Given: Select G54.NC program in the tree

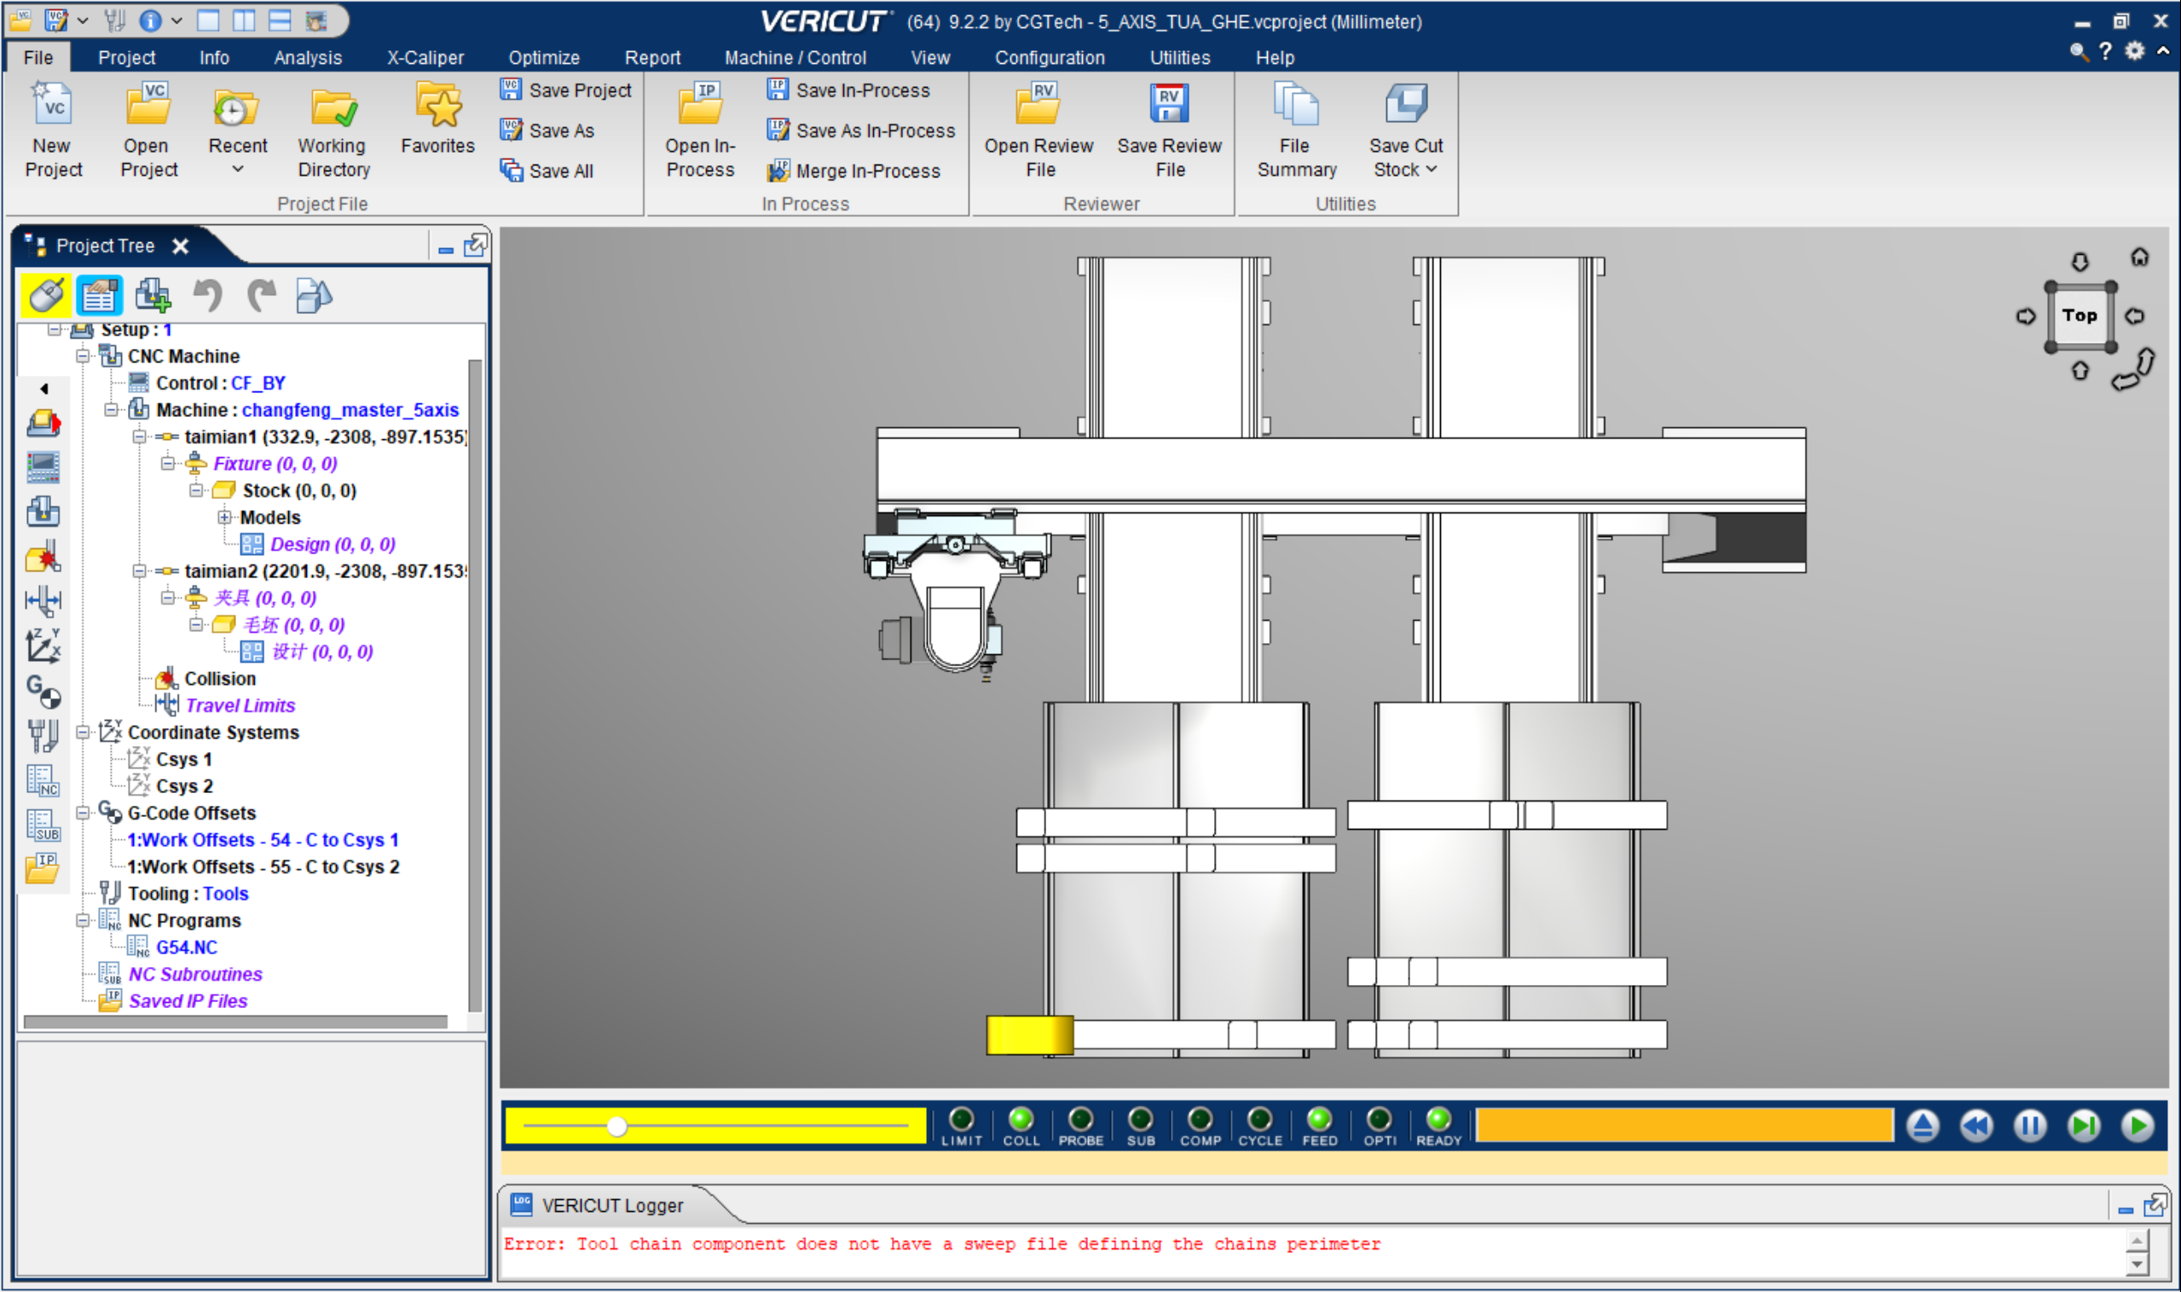Looking at the screenshot, I should [x=186, y=947].
